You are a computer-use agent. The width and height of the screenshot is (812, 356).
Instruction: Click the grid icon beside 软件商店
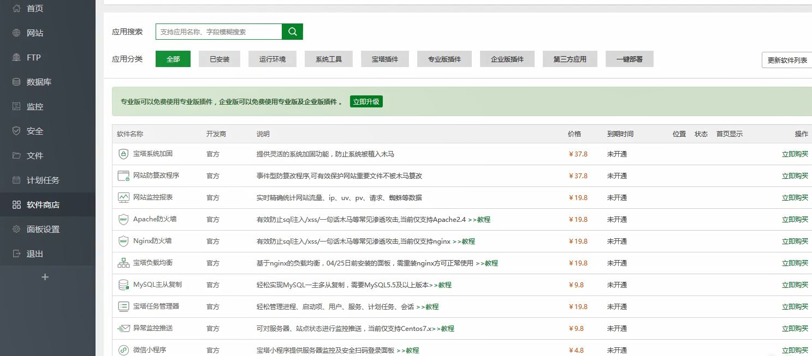pos(16,205)
